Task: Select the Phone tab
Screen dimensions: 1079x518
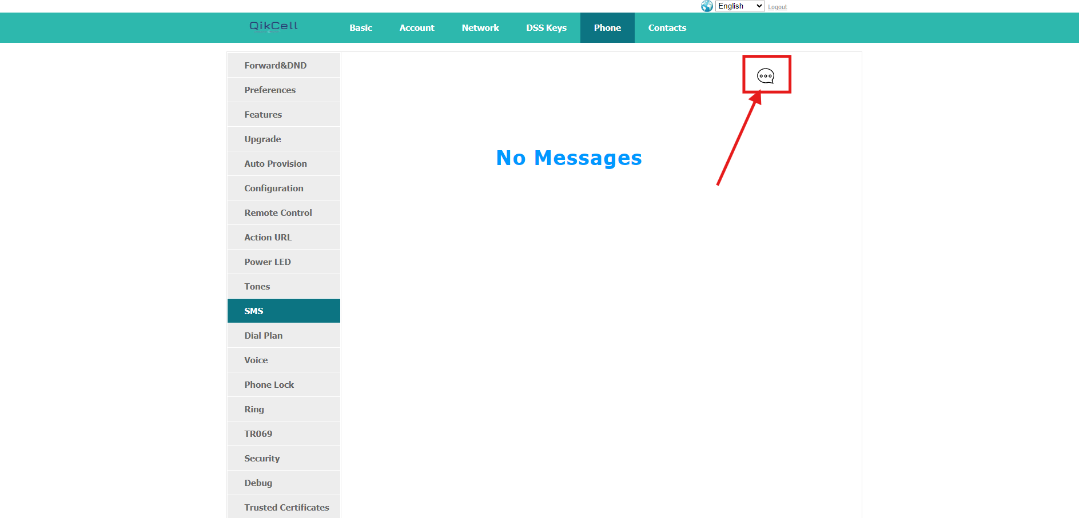Action: [x=607, y=27]
